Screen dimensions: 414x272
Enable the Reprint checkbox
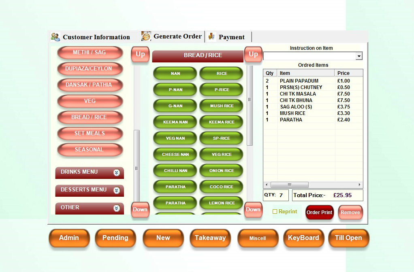[x=275, y=212]
